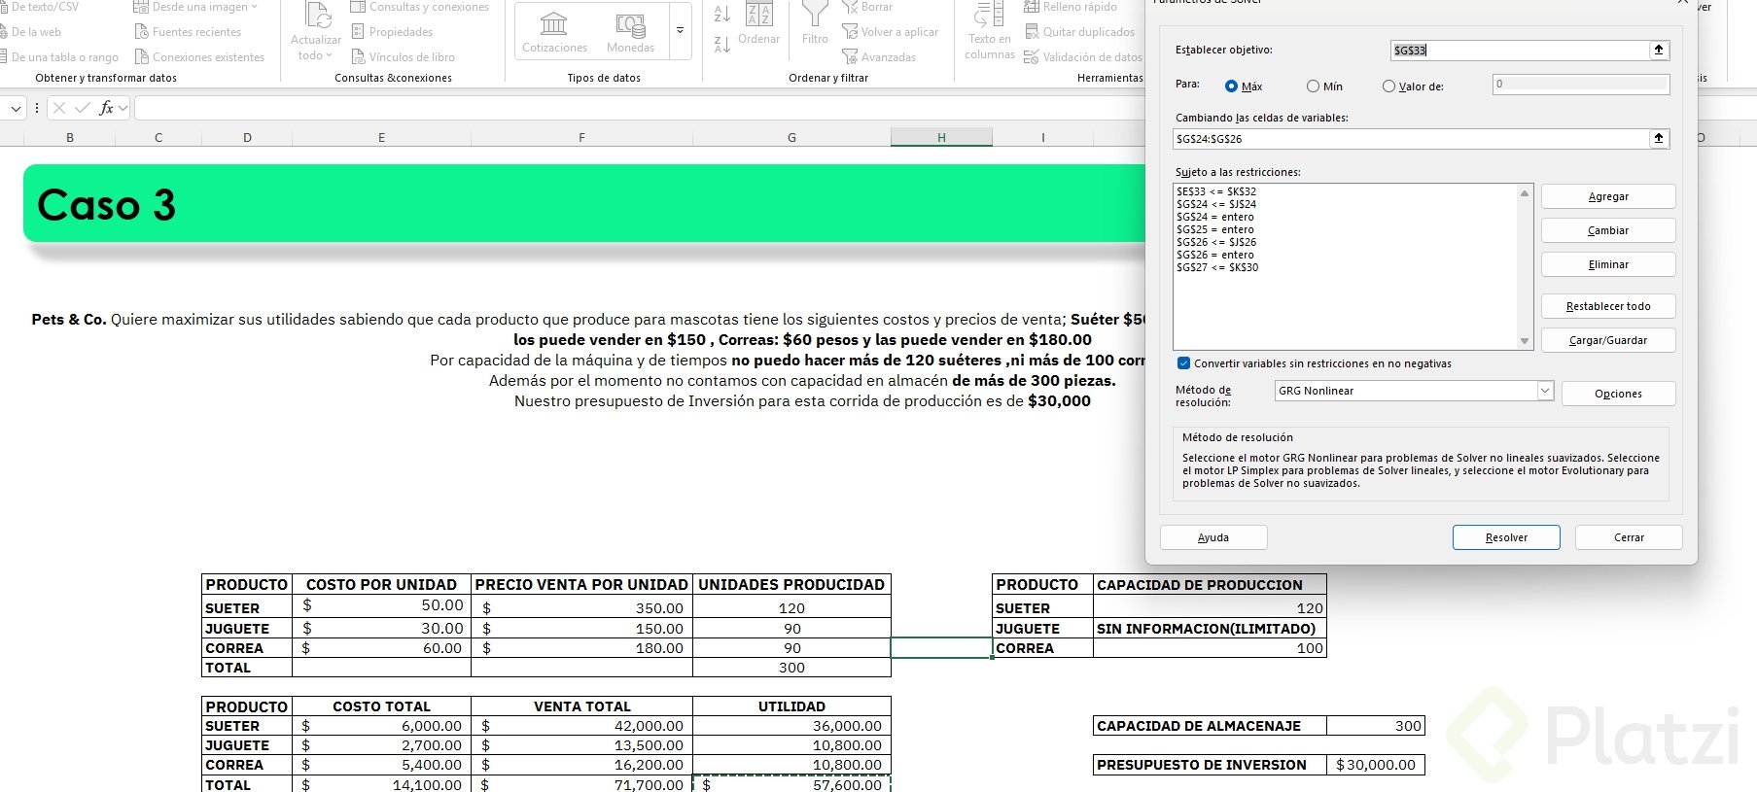Sort Z to A descending
This screenshot has height=792, width=1757.
pos(721,45)
